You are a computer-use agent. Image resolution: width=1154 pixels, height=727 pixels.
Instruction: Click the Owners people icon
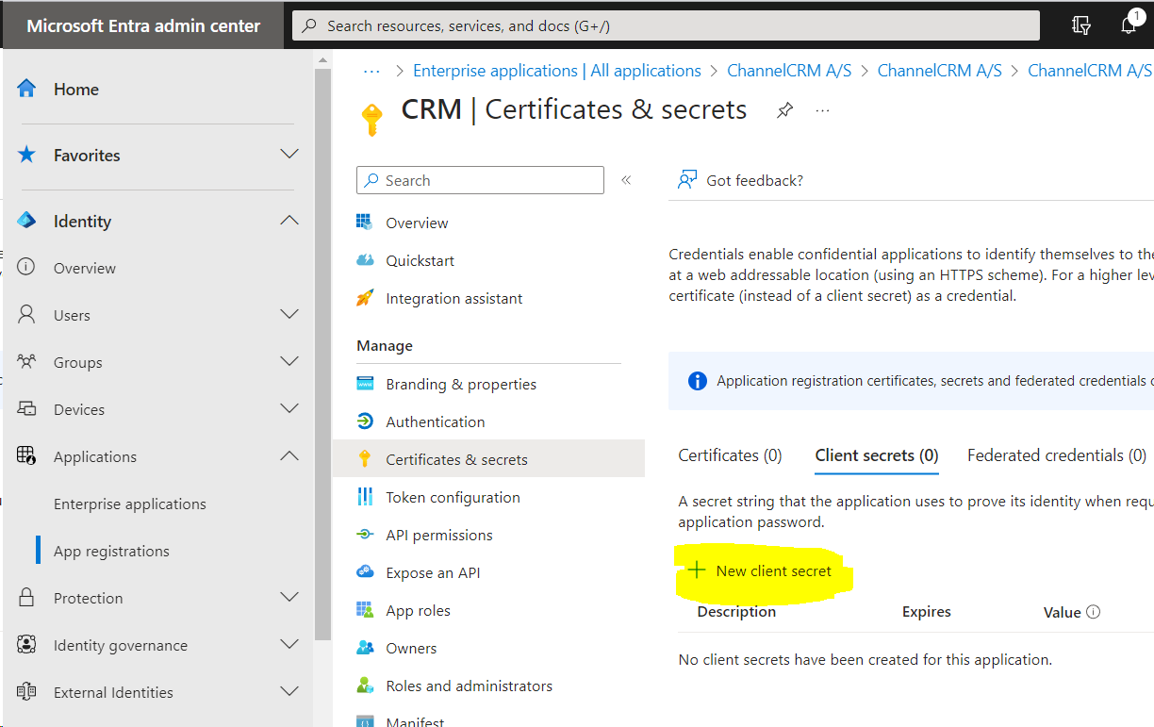[365, 648]
